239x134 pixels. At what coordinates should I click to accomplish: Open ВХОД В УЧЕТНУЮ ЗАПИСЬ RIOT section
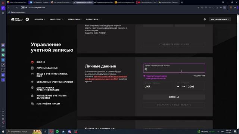click(52, 75)
